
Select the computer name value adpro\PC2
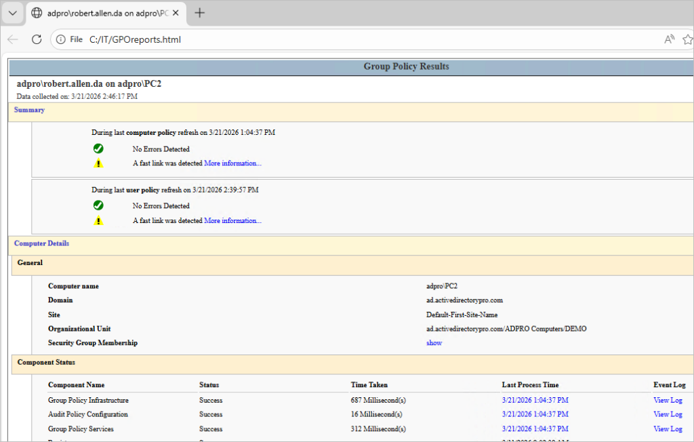tap(442, 286)
